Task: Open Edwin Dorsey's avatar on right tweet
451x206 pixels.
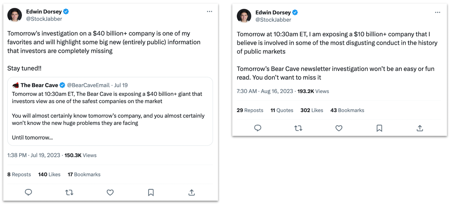Action: (x=244, y=16)
